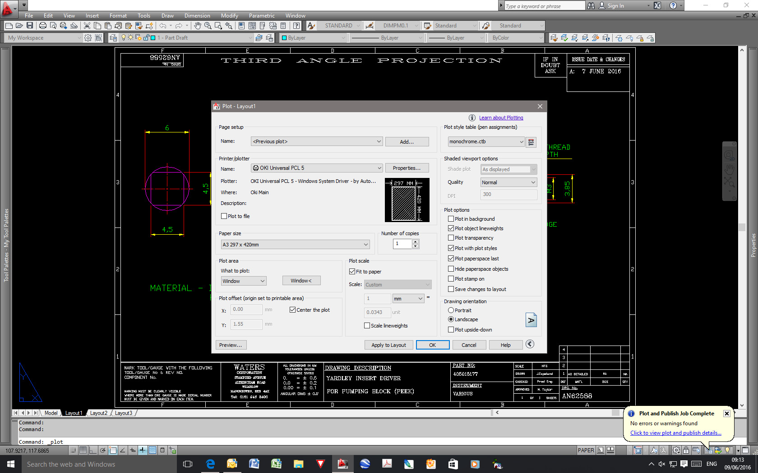The image size is (758, 473).
Task: Enable the Plot to file checkbox
Action: (x=224, y=216)
